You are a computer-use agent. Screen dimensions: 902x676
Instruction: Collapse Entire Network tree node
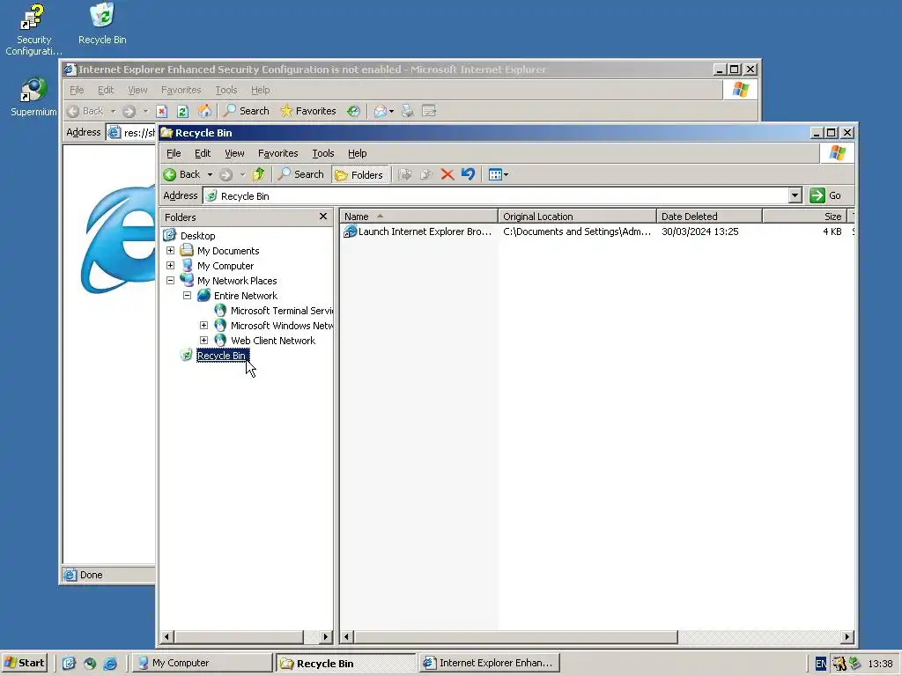tap(187, 296)
